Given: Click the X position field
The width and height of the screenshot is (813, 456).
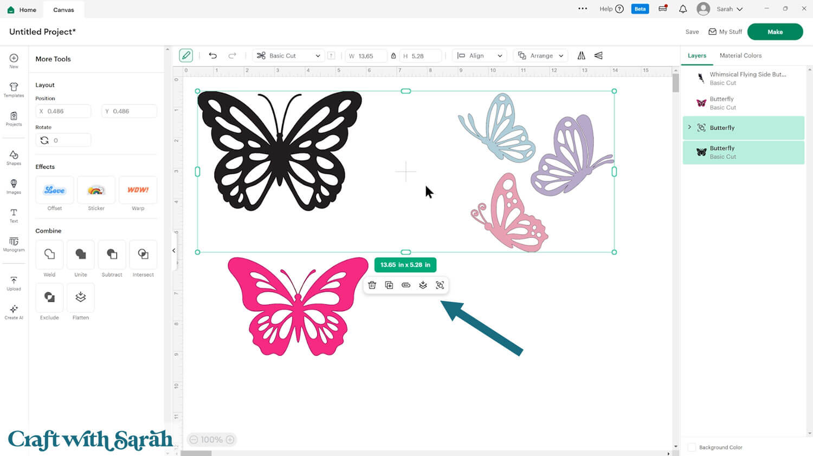Looking at the screenshot, I should 63,111.
